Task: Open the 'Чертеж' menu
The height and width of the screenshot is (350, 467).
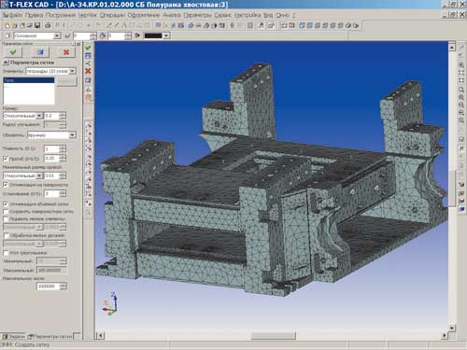Action: coord(88,15)
